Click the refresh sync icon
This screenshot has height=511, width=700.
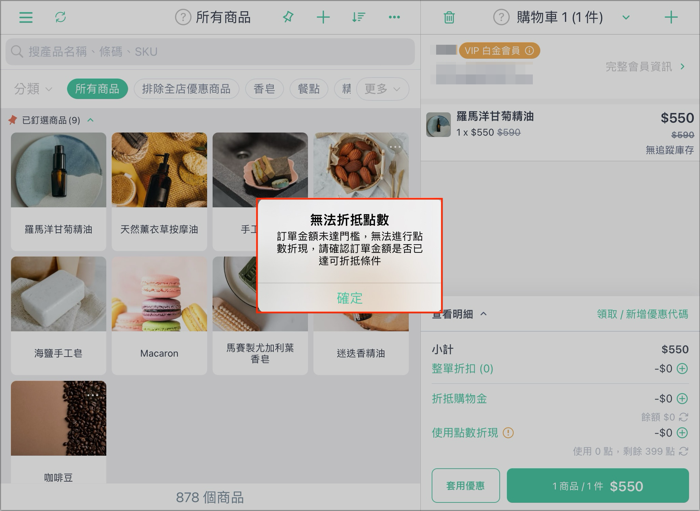[60, 17]
